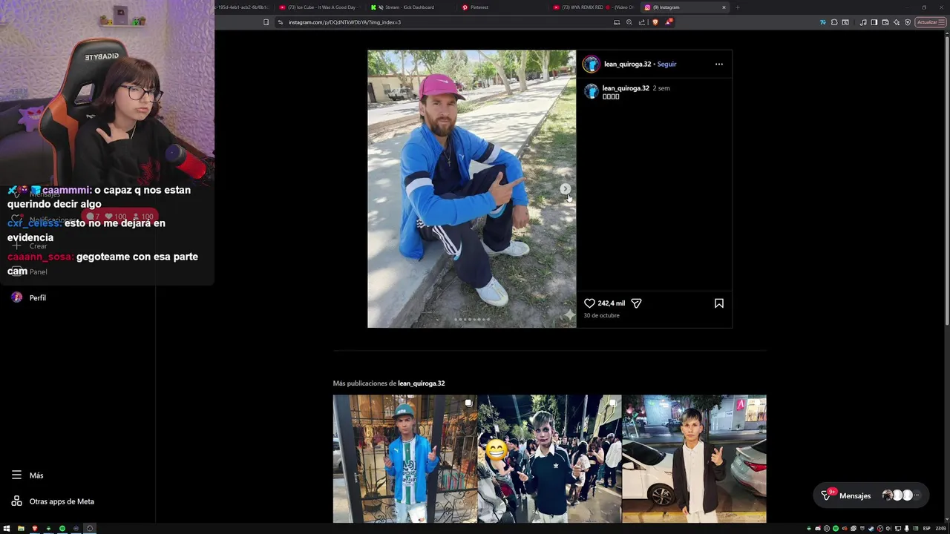Open lean_quiroga.32 link in Más publicaciones heading
Viewport: 950px width, 534px height.
[421, 383]
